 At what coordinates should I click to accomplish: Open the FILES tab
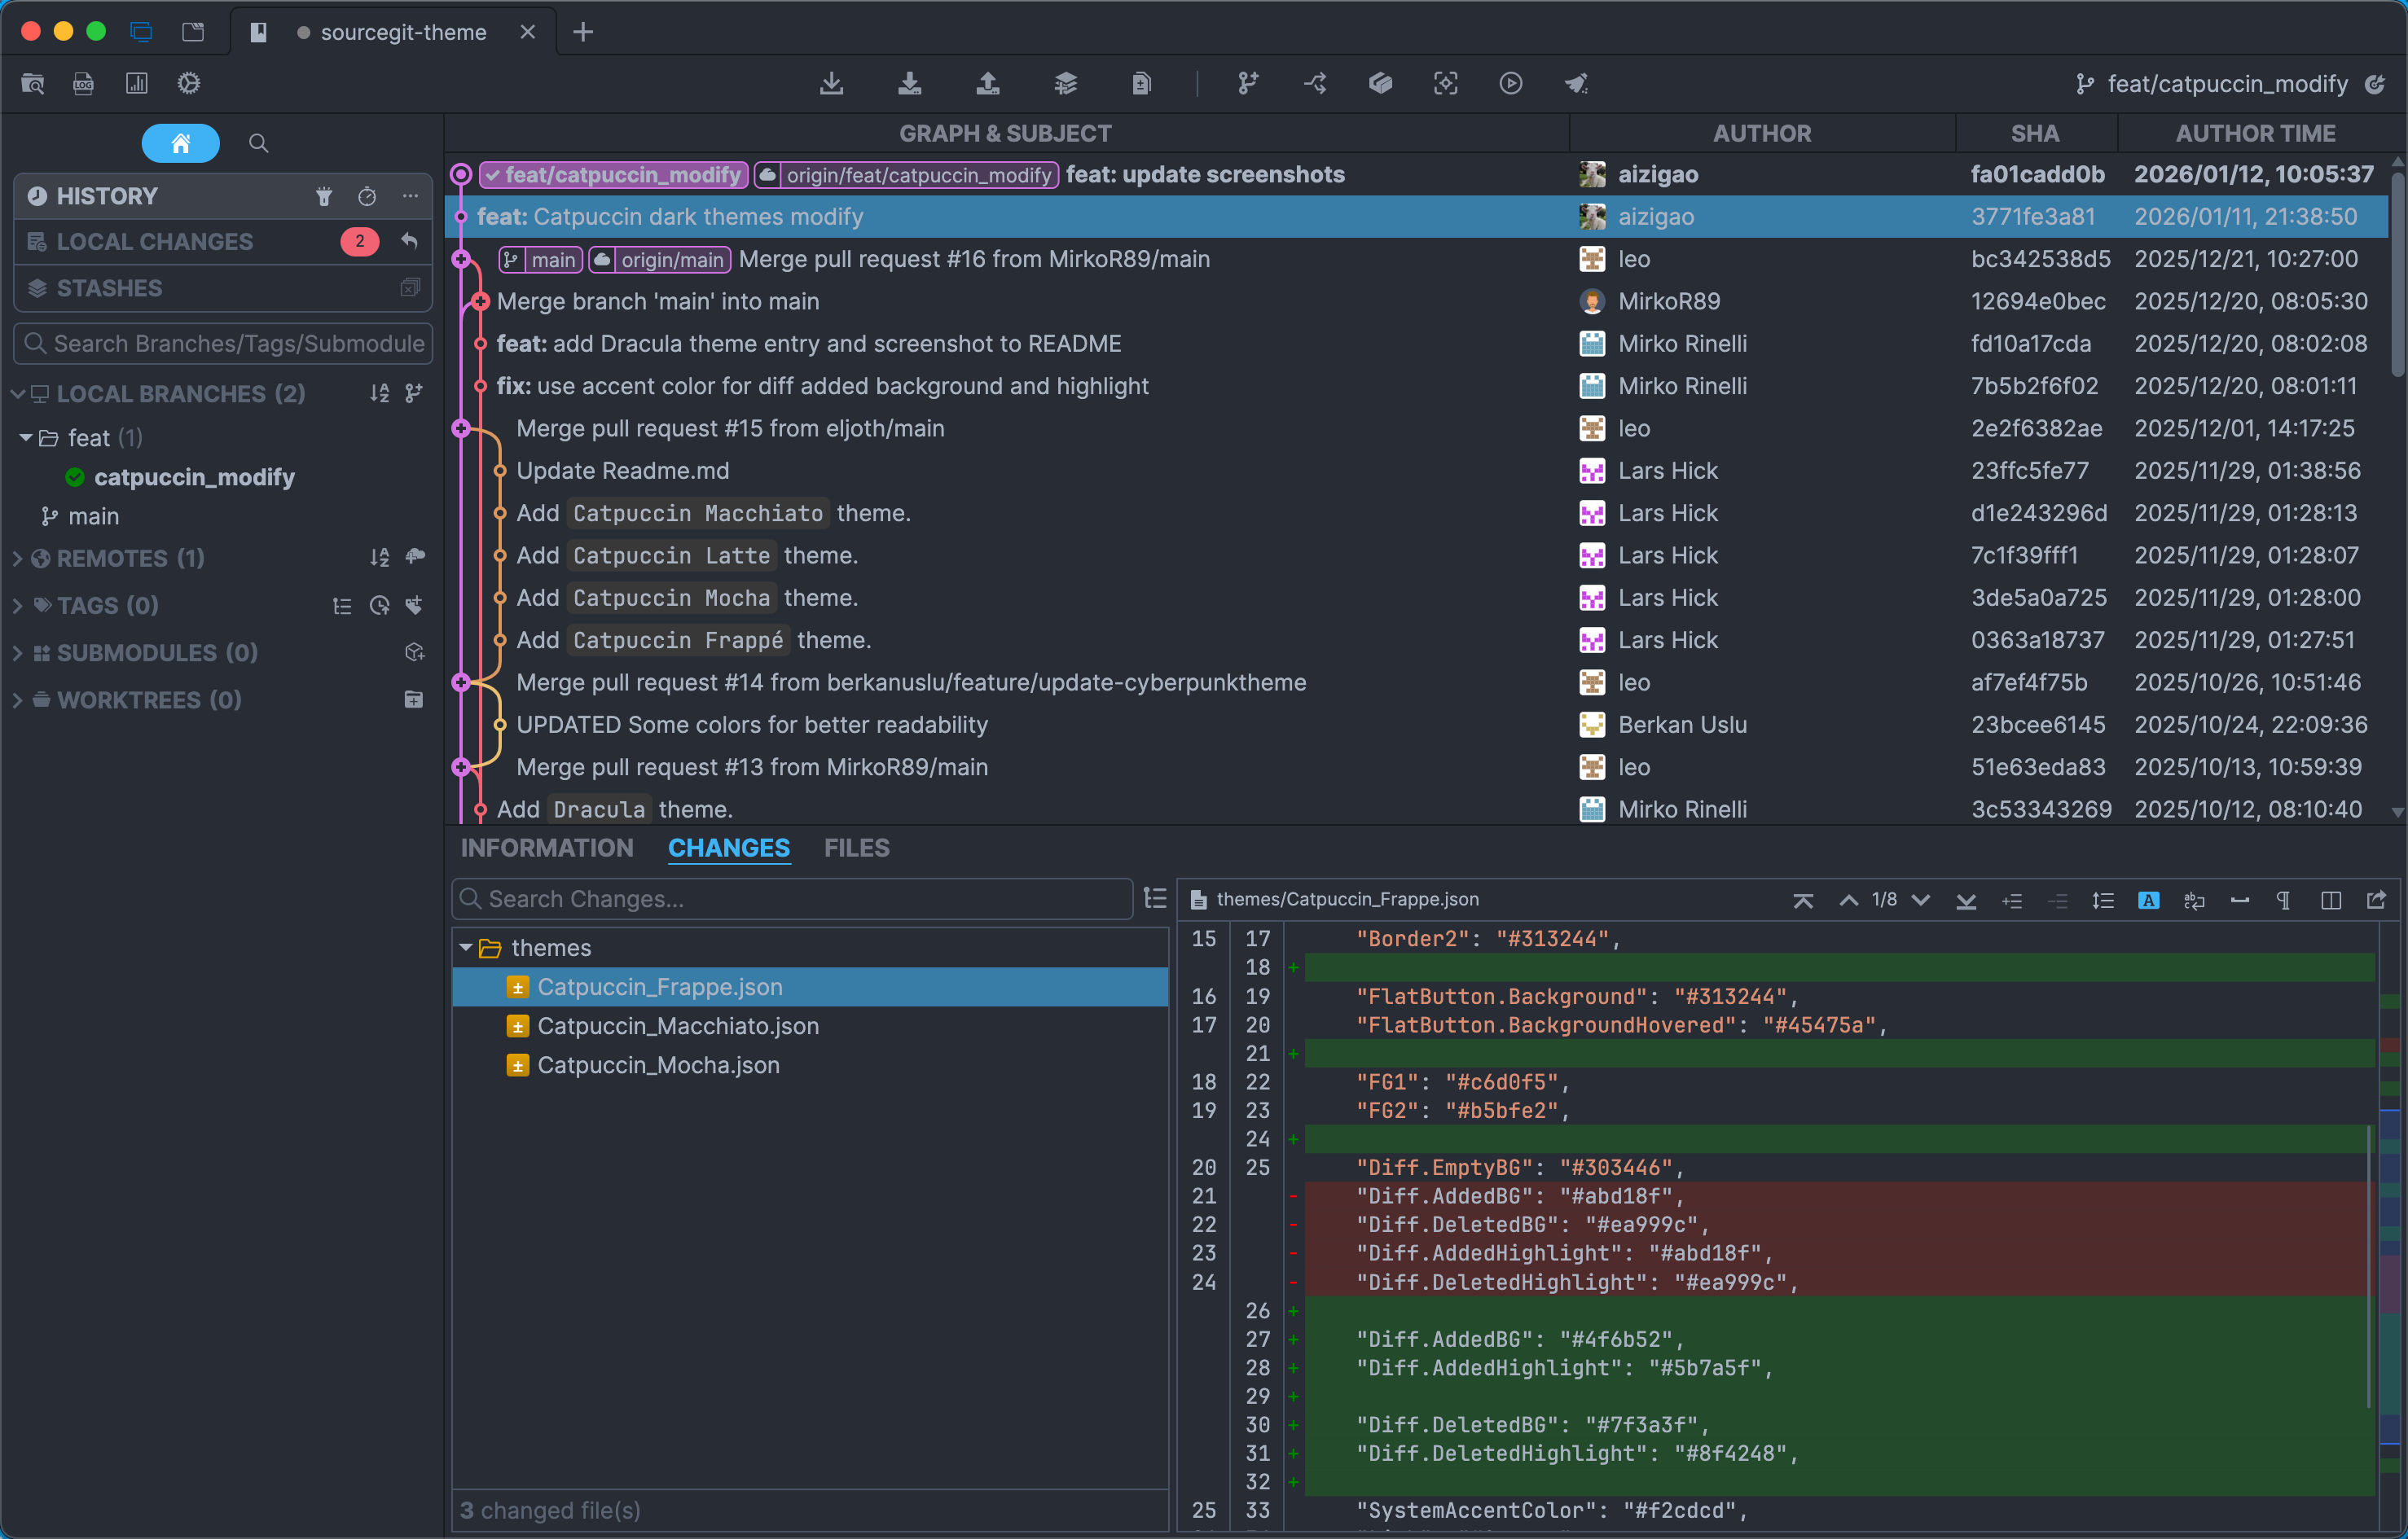click(x=856, y=848)
